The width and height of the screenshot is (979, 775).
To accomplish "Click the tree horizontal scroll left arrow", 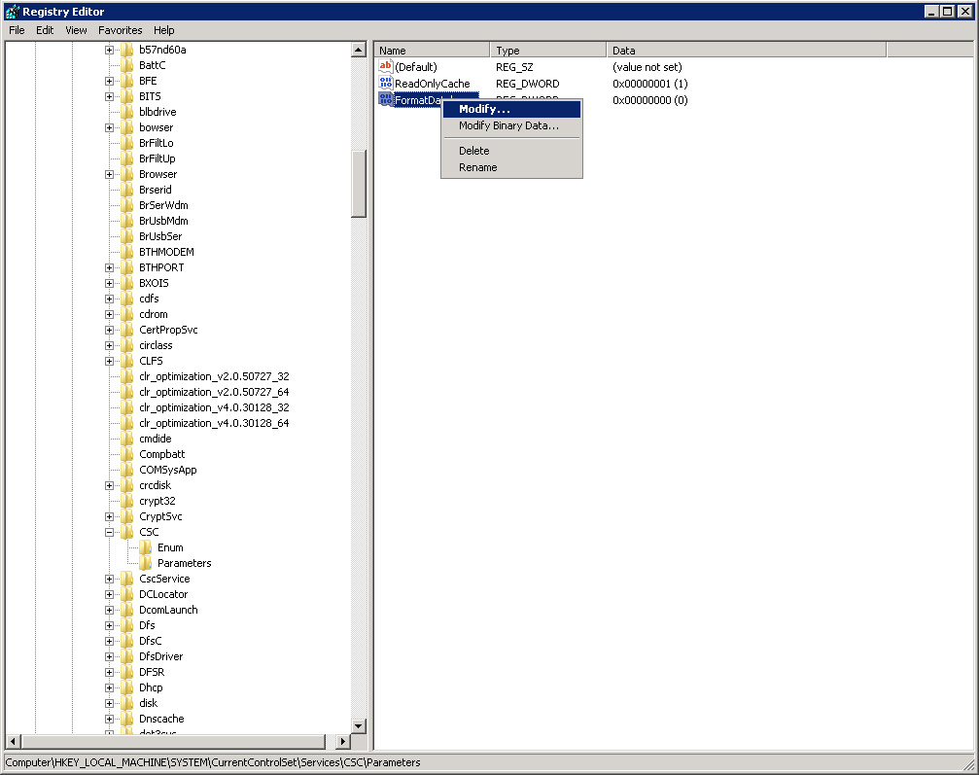I will (13, 742).
